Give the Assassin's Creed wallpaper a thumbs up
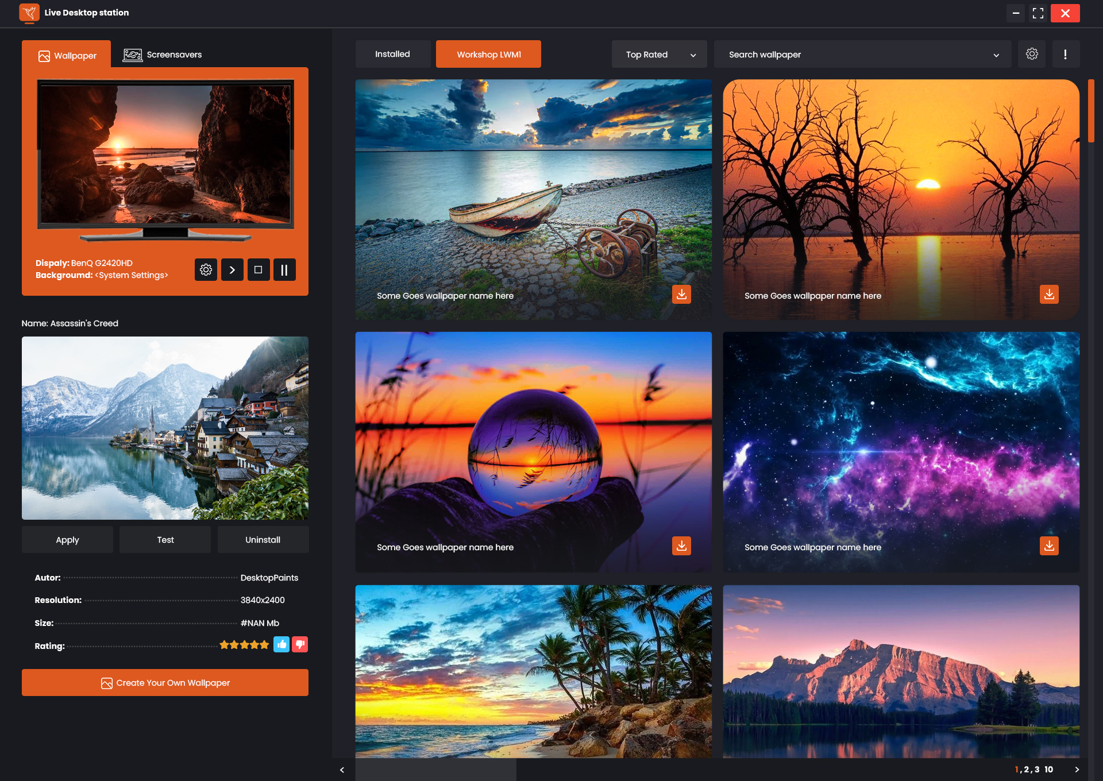The height and width of the screenshot is (781, 1103). pos(281,644)
